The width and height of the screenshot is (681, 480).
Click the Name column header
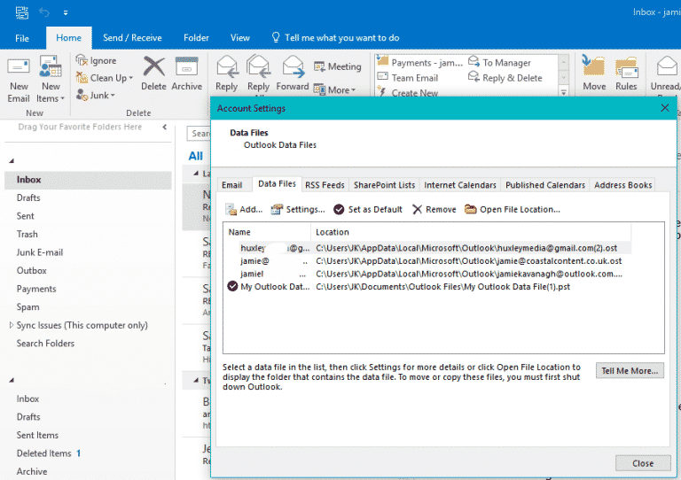[268, 232]
